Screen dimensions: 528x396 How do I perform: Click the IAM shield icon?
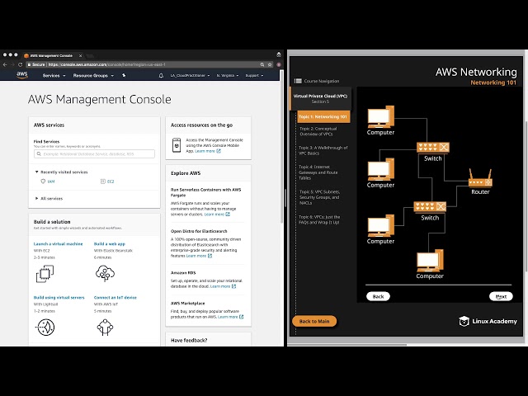43,181
